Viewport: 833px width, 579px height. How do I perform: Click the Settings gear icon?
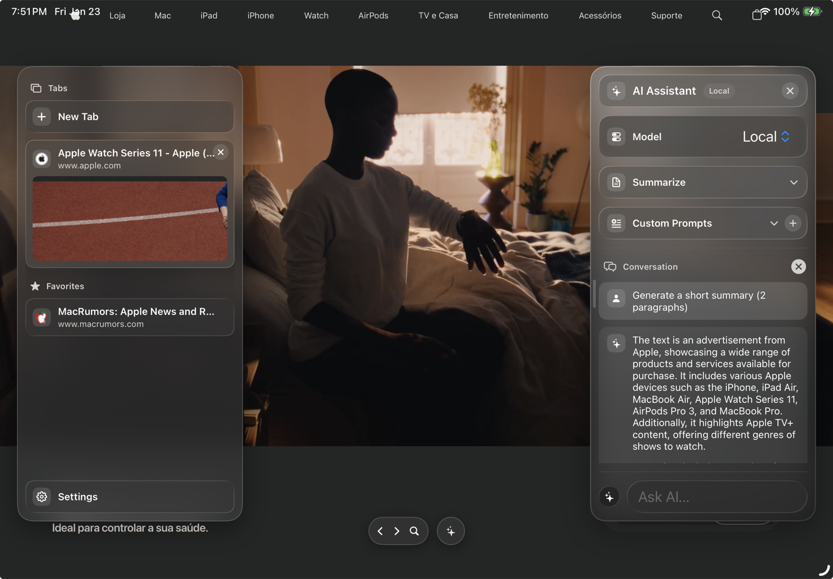(x=42, y=497)
